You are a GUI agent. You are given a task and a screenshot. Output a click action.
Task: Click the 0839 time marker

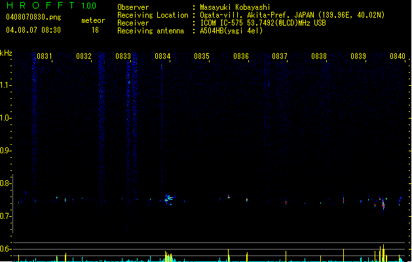[x=358, y=56]
